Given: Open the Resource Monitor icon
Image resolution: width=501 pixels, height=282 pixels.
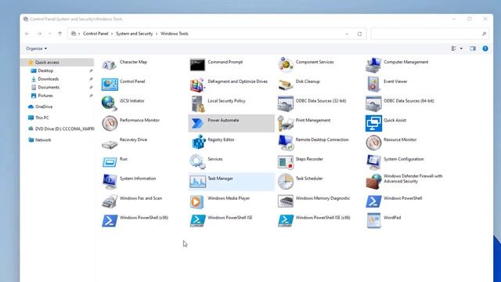Looking at the screenshot, I should tap(373, 143).
